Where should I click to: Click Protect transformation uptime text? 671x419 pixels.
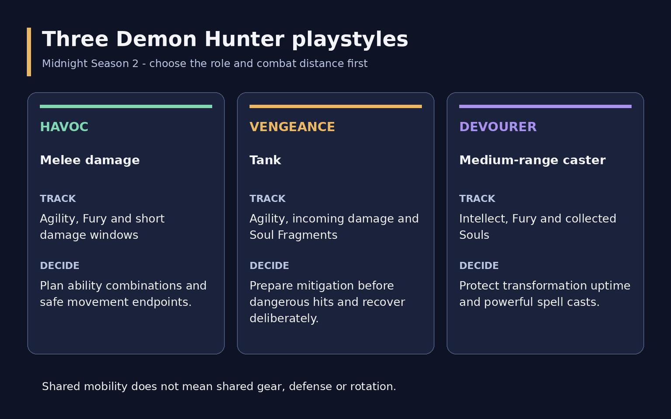coord(545,294)
